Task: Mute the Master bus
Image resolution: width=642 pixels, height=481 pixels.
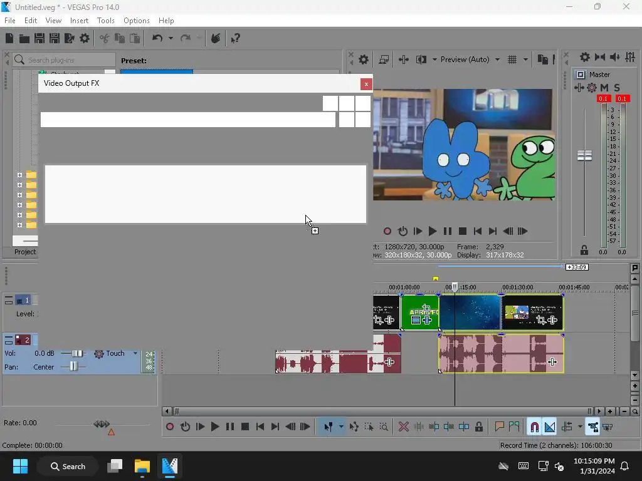Action: pos(604,88)
